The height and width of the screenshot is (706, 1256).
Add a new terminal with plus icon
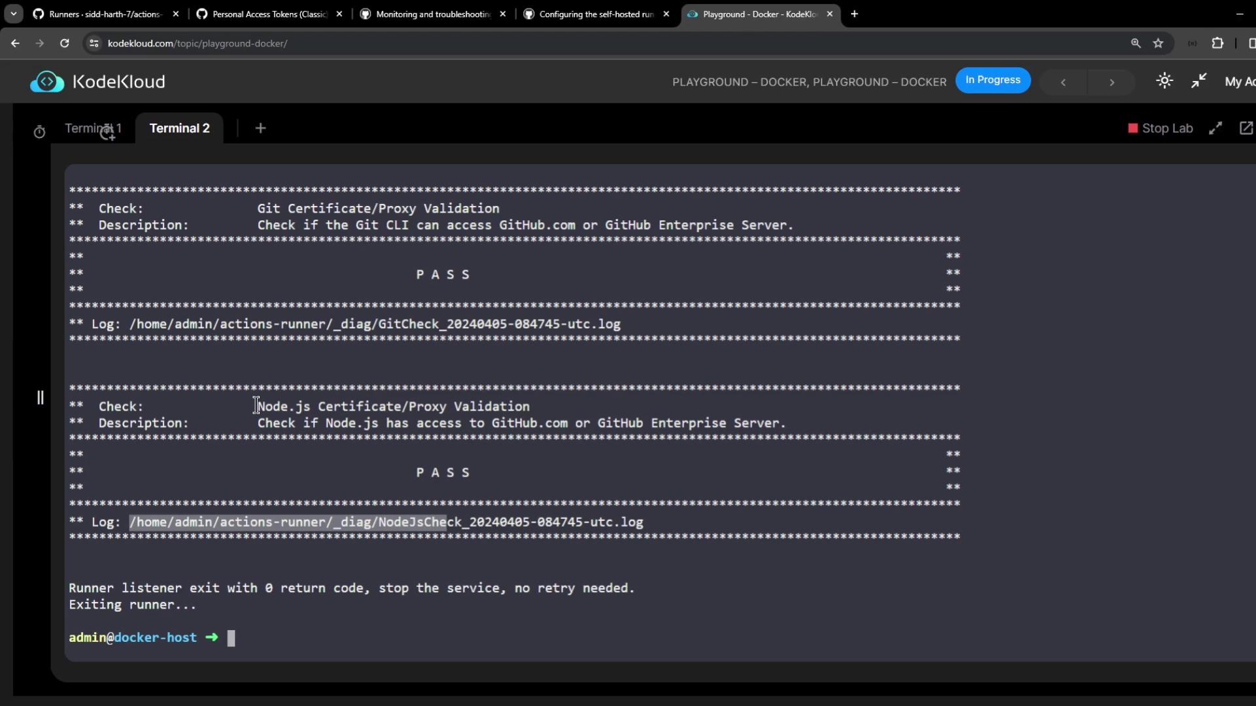coord(260,128)
